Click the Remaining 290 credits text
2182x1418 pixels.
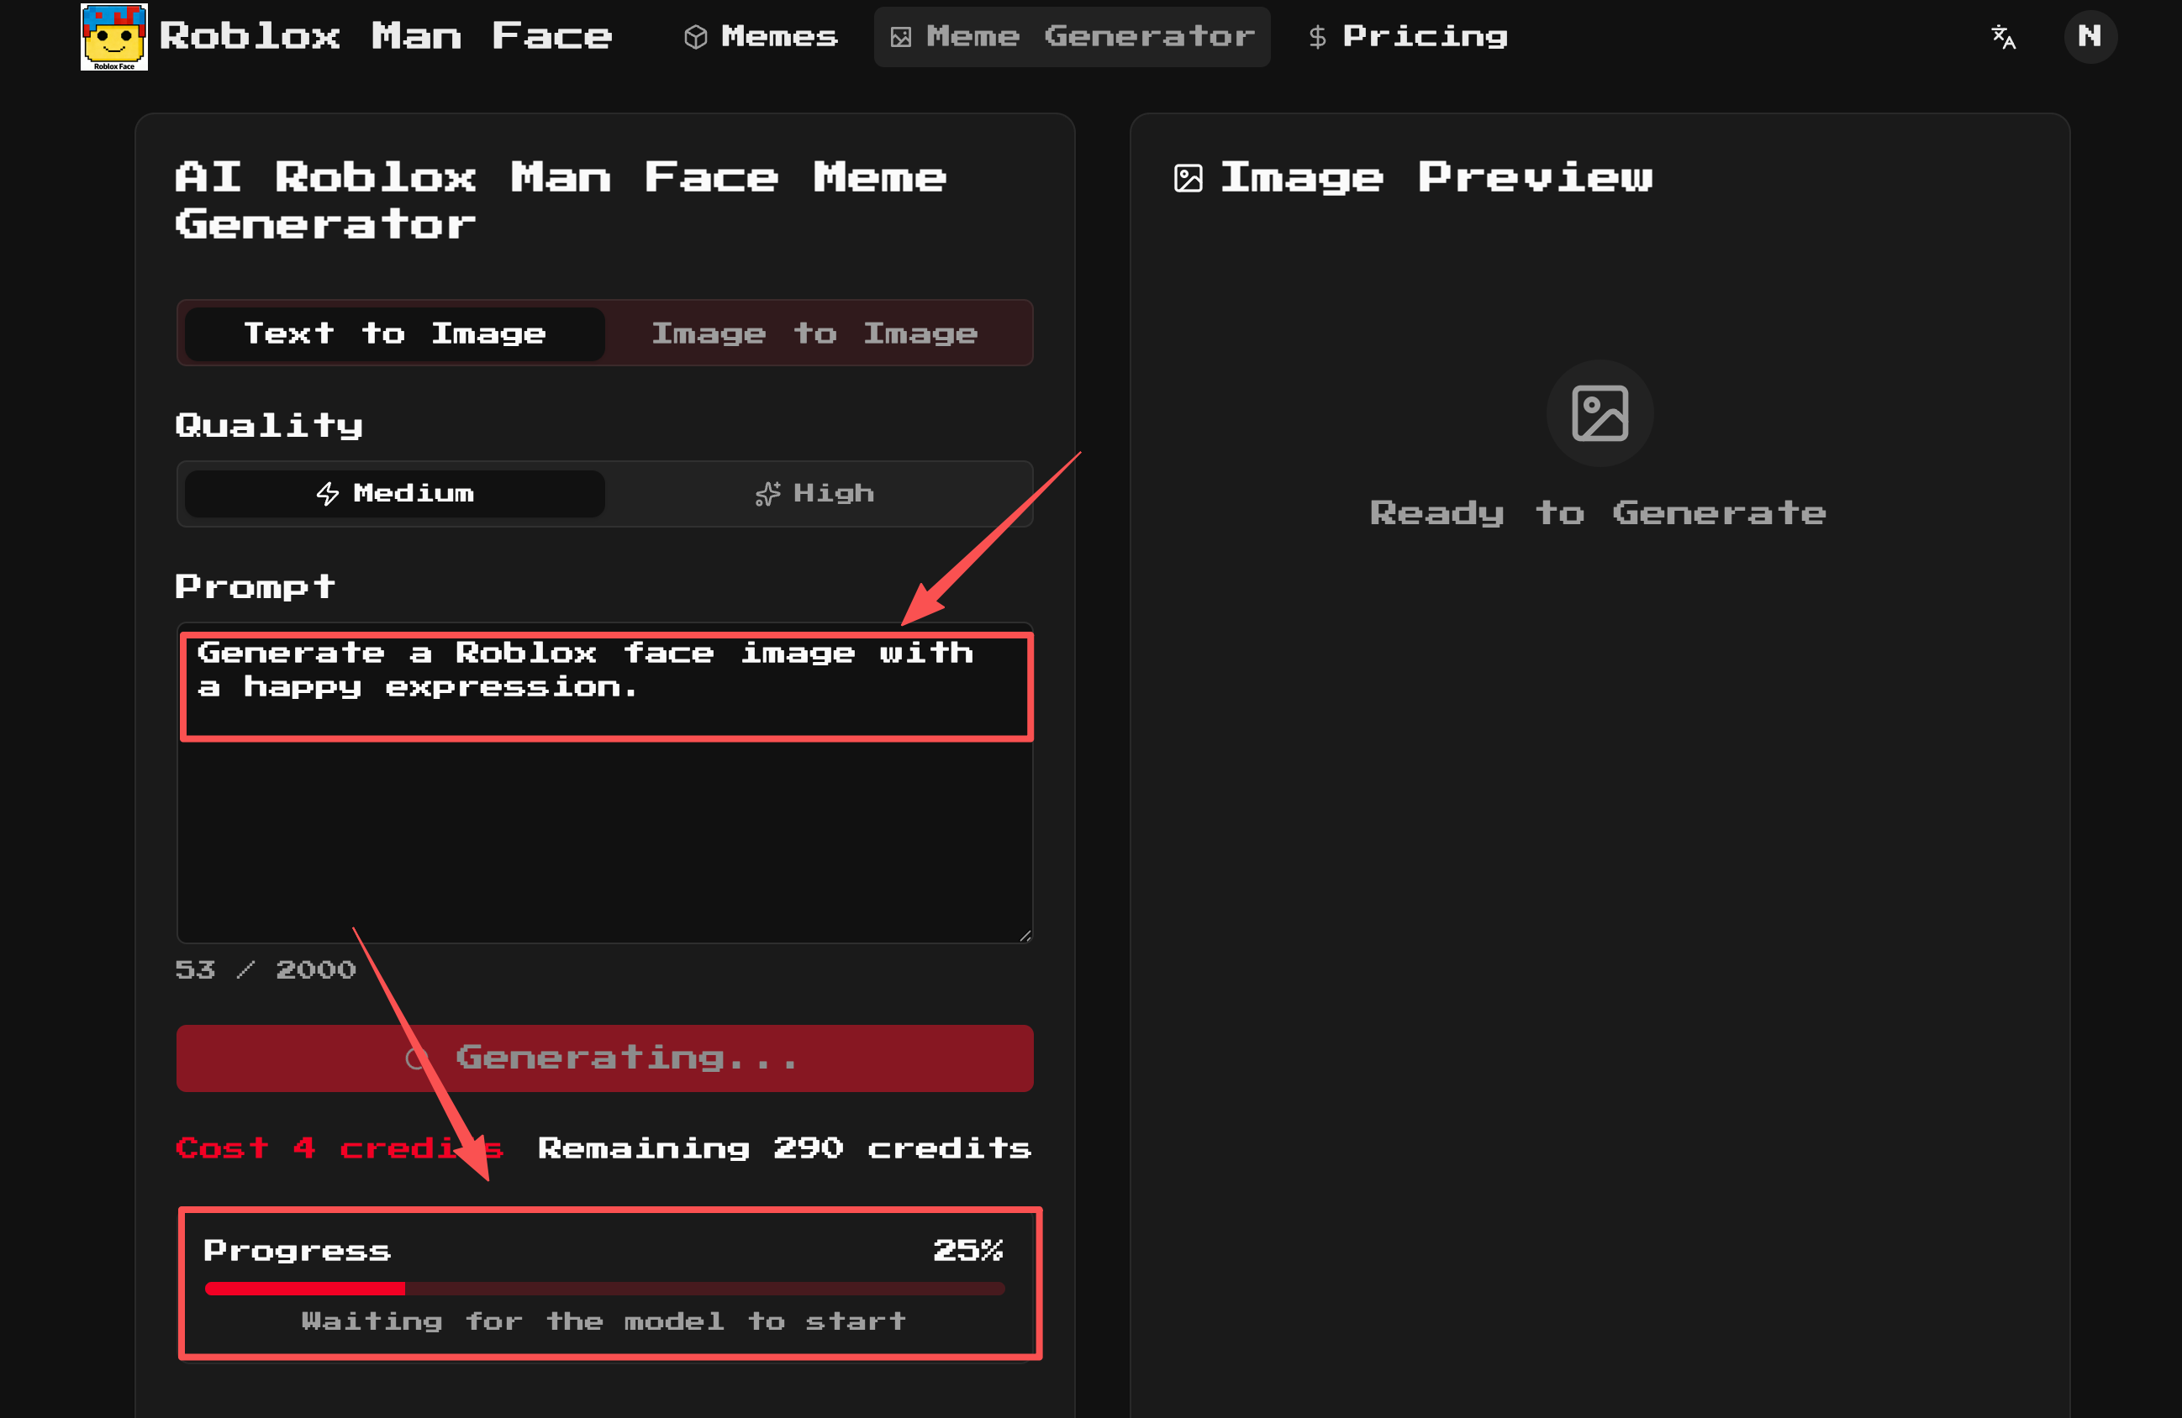784,1148
